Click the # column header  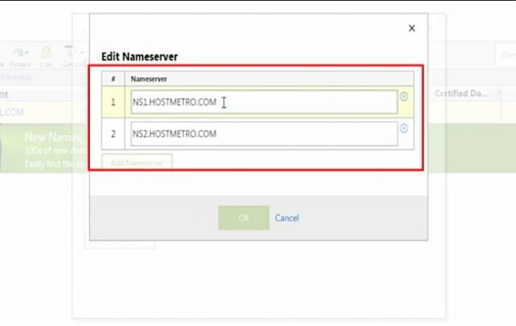click(x=114, y=79)
